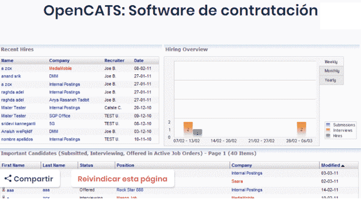This screenshot has width=361, height=205.
Task: Open sridevi kanneganti candidate link
Action: pyautogui.click(x=18, y=124)
